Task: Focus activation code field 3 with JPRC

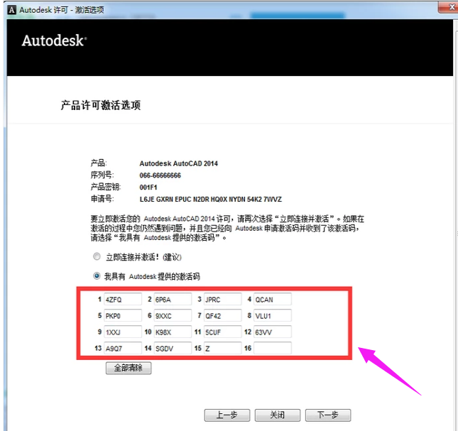Action: coord(222,300)
